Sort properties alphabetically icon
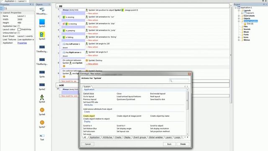 [x=5, y=8]
